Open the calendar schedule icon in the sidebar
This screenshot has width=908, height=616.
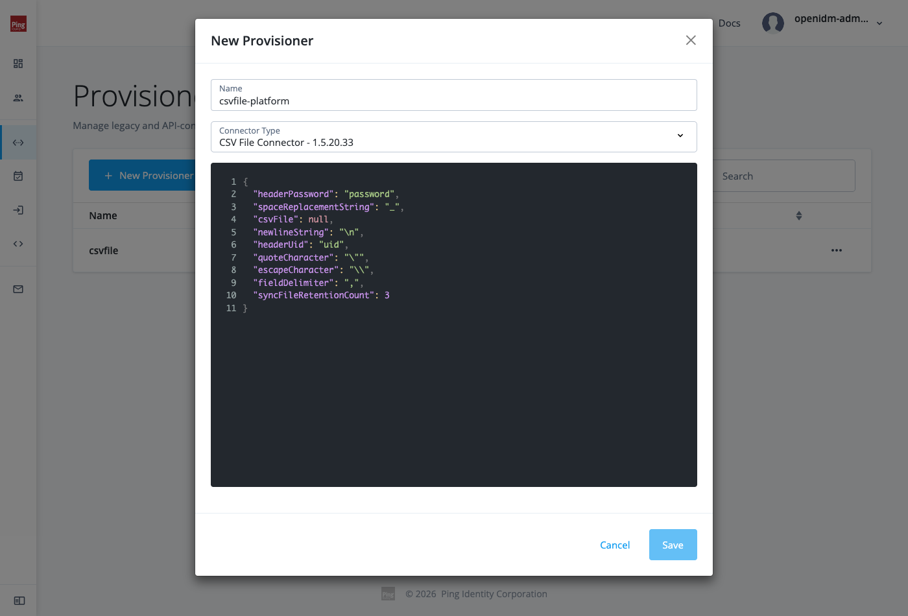pyautogui.click(x=18, y=176)
